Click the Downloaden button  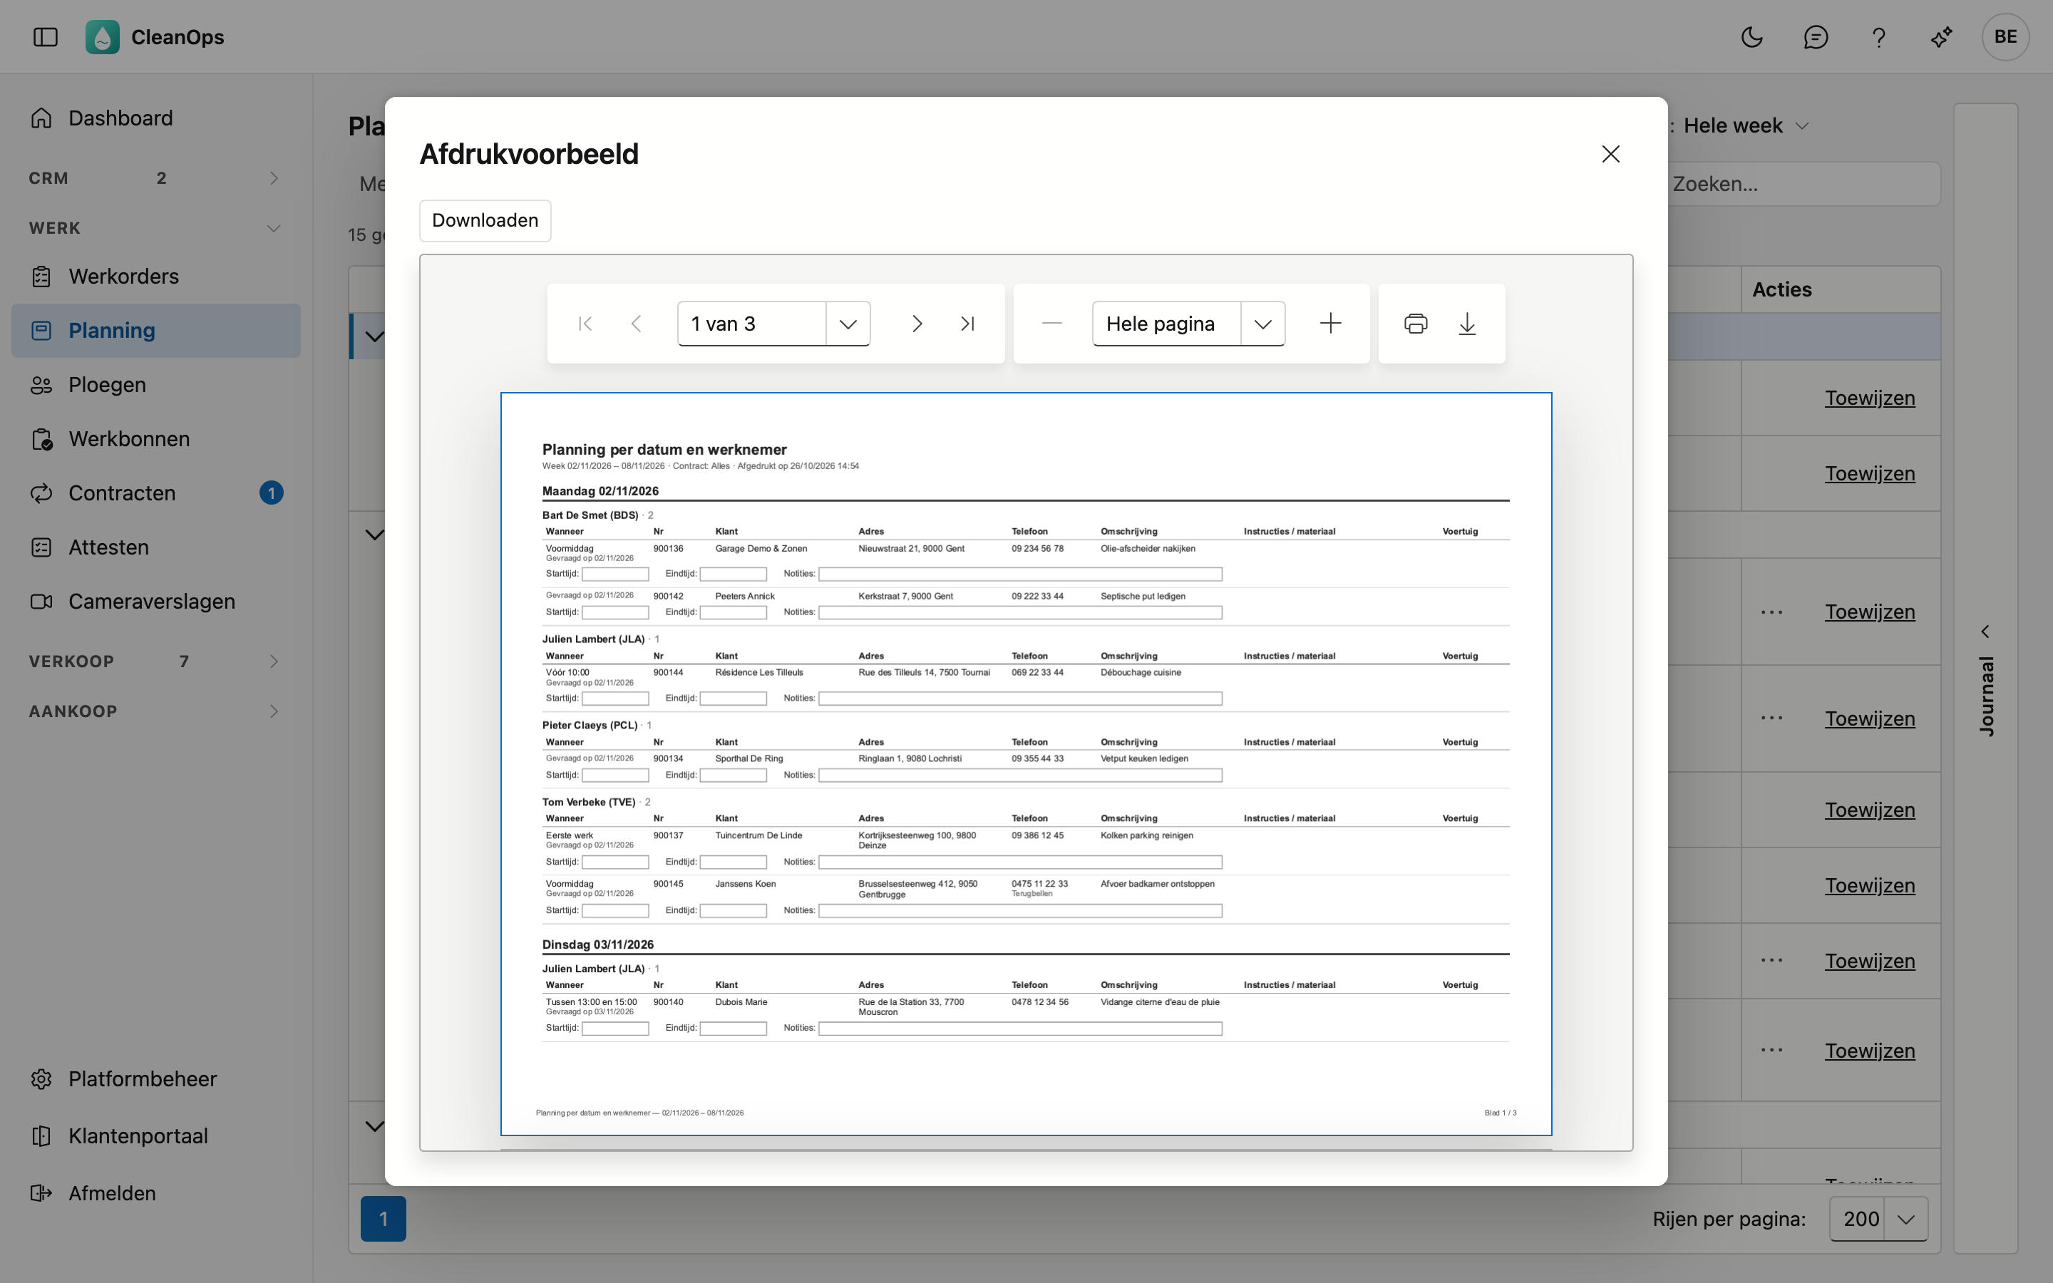click(485, 221)
